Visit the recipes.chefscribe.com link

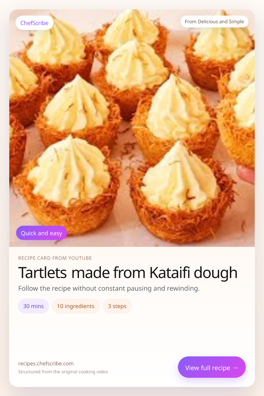(x=46, y=364)
